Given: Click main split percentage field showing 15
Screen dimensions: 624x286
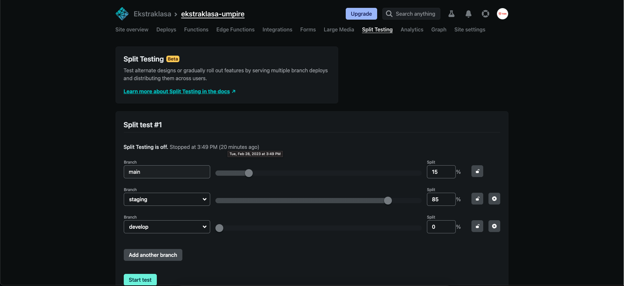Looking at the screenshot, I should point(441,172).
